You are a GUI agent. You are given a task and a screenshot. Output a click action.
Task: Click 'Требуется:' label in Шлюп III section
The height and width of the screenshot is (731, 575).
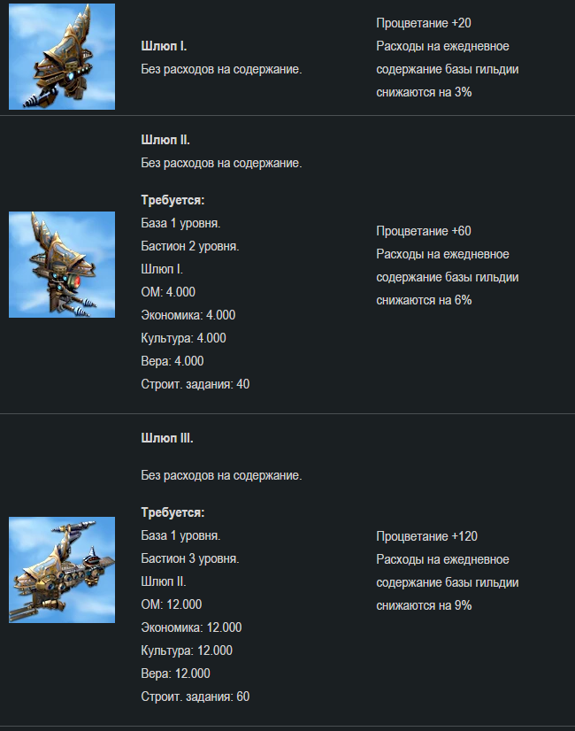coord(172,512)
